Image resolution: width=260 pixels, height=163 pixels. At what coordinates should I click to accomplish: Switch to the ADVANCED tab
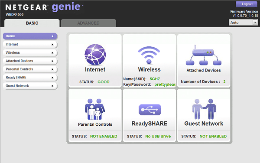88,23
